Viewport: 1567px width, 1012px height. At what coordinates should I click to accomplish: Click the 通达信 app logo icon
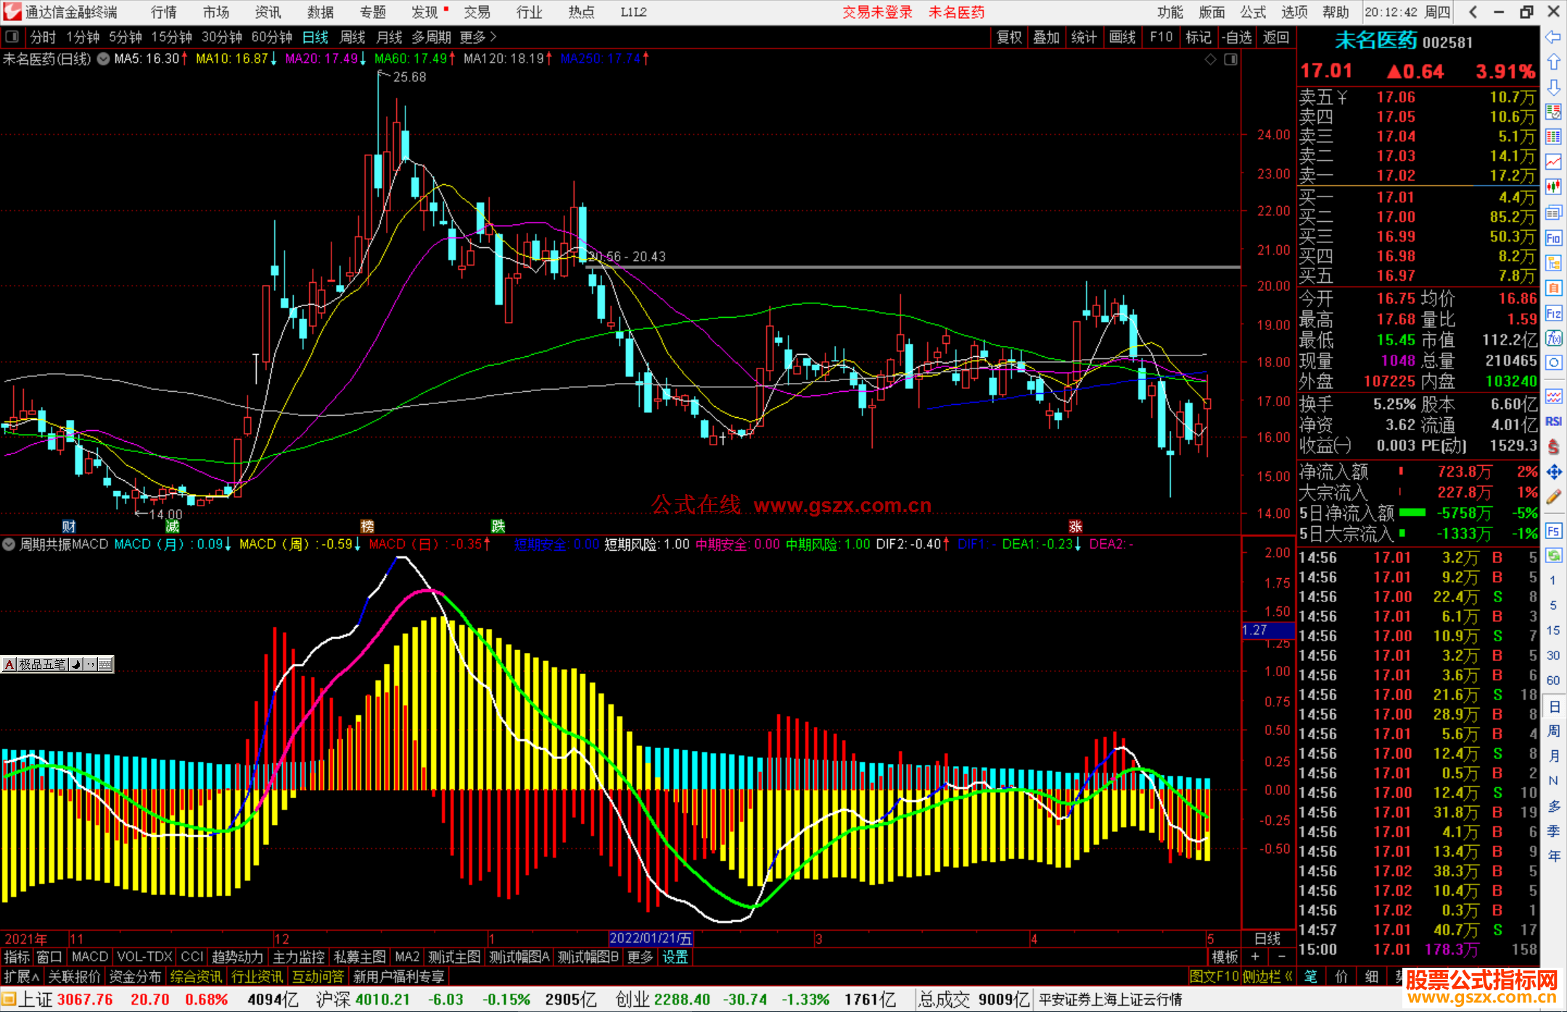[12, 12]
